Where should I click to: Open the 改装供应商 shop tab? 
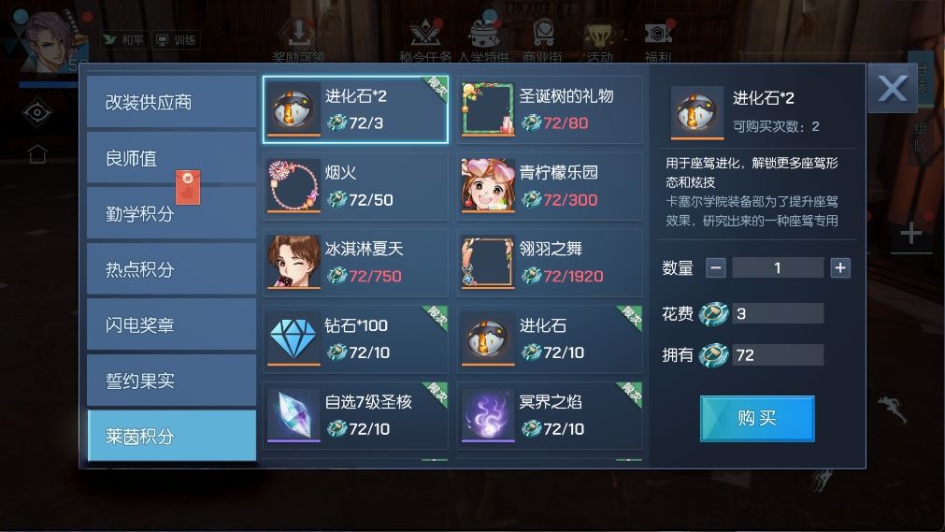coord(172,102)
